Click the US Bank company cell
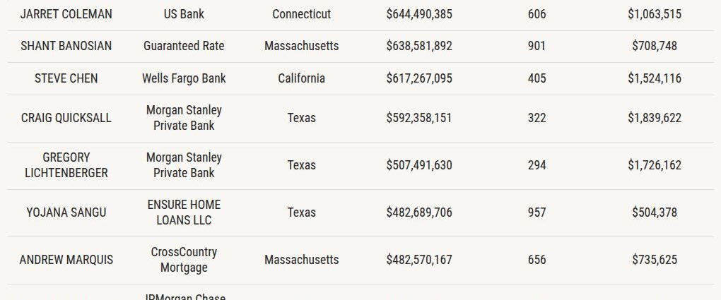 point(184,14)
